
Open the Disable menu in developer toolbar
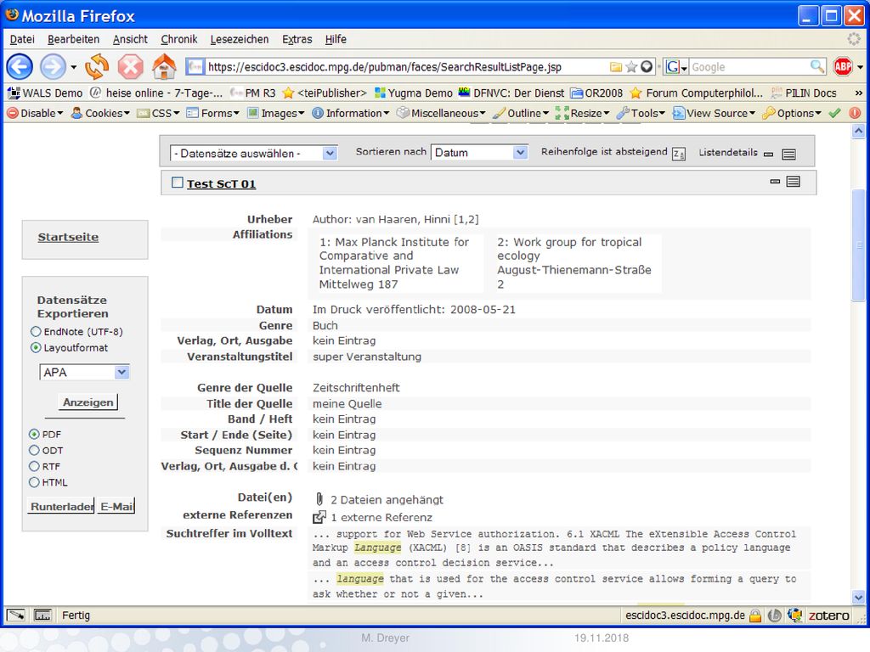point(36,113)
